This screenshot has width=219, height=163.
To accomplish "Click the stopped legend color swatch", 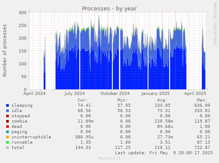I will pos(7,116).
